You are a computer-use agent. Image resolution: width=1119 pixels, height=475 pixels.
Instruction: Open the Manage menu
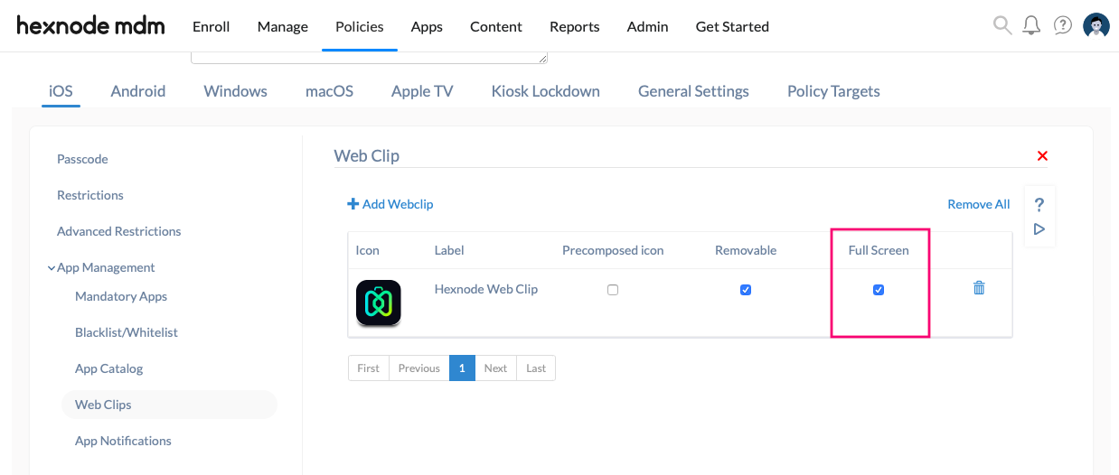pyautogui.click(x=283, y=26)
